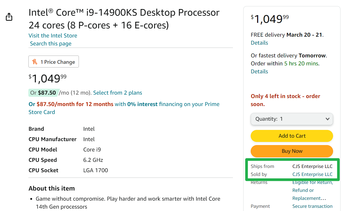Open the 1 Price Change button

pyautogui.click(x=54, y=62)
